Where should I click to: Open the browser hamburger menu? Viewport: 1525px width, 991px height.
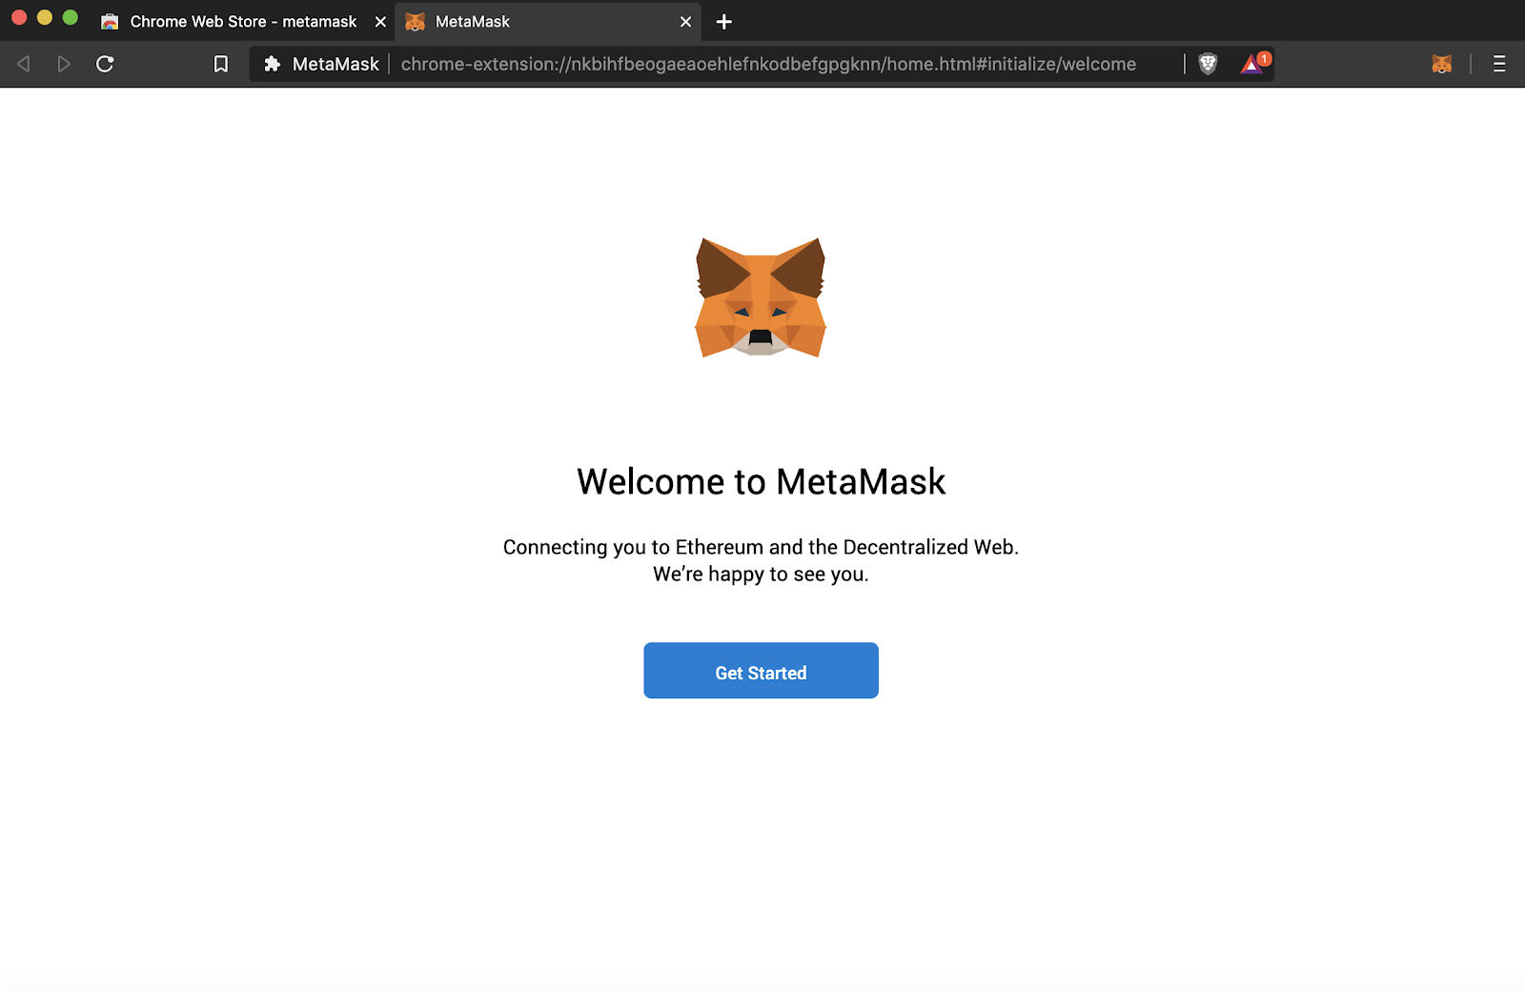1499,64
